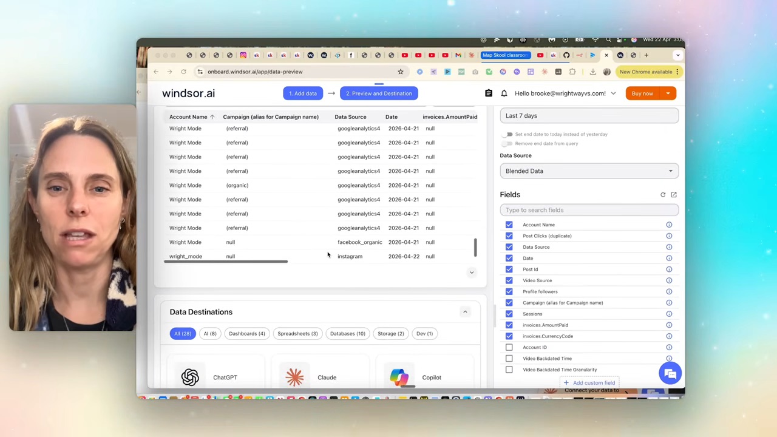777x437 pixels.
Task: Check the Account ID field
Action: 509,347
